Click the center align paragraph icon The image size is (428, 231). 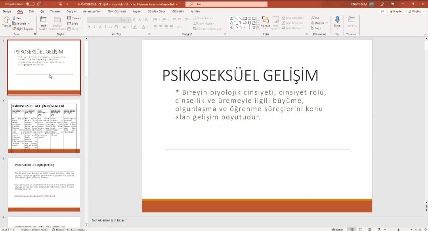pyautogui.click(x=160, y=27)
